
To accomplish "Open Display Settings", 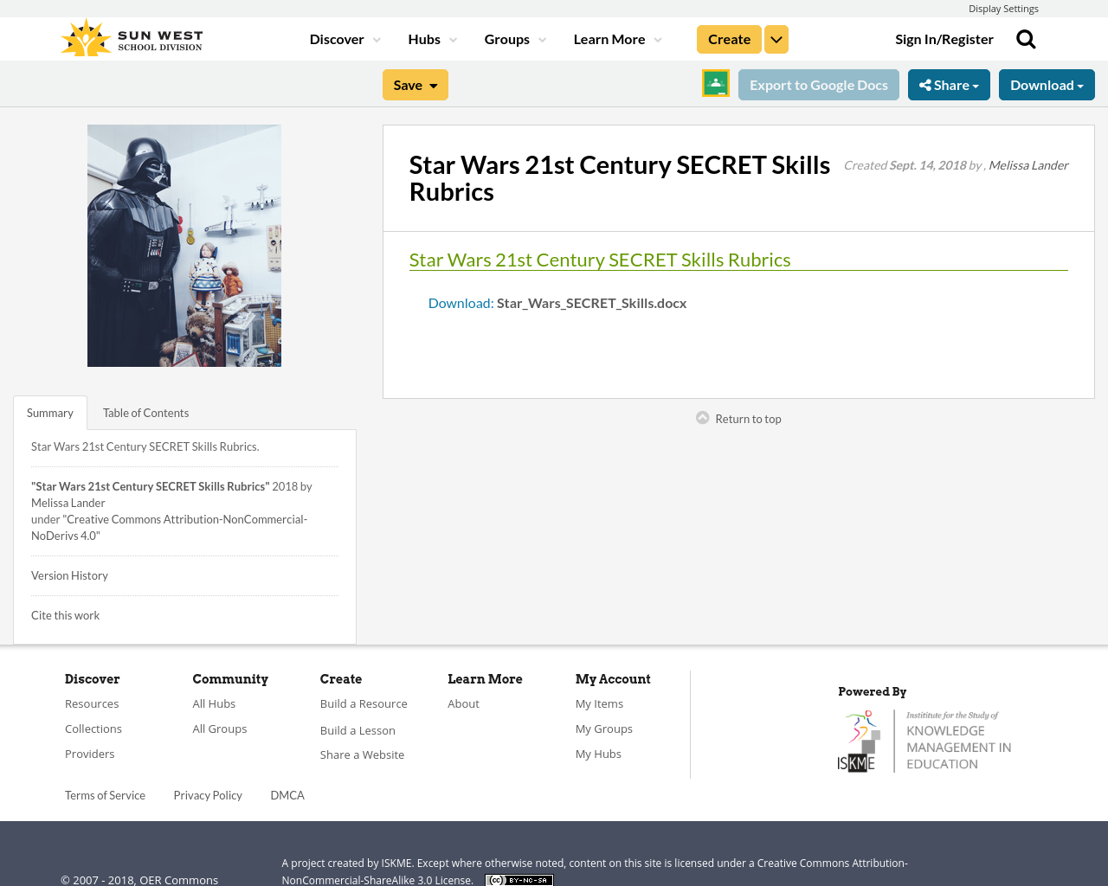I will [1003, 7].
